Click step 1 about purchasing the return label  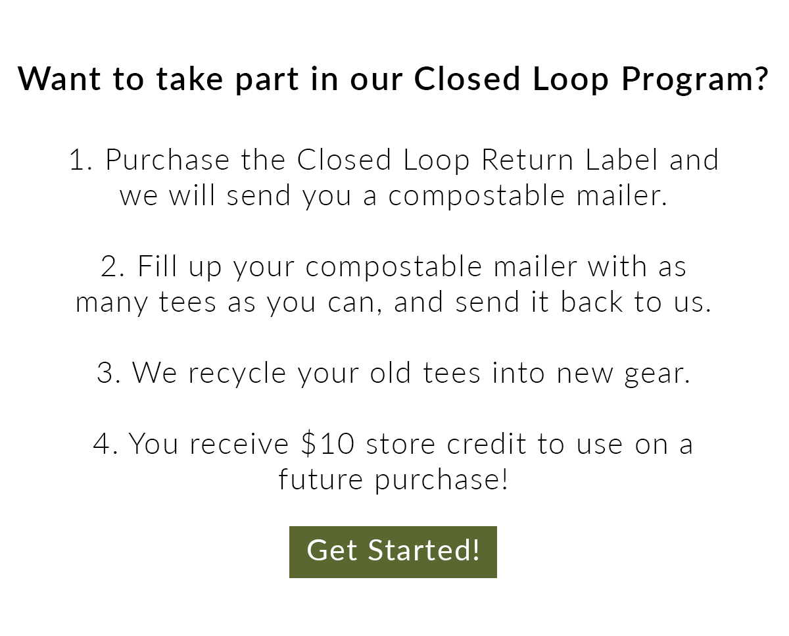pyautogui.click(x=394, y=176)
